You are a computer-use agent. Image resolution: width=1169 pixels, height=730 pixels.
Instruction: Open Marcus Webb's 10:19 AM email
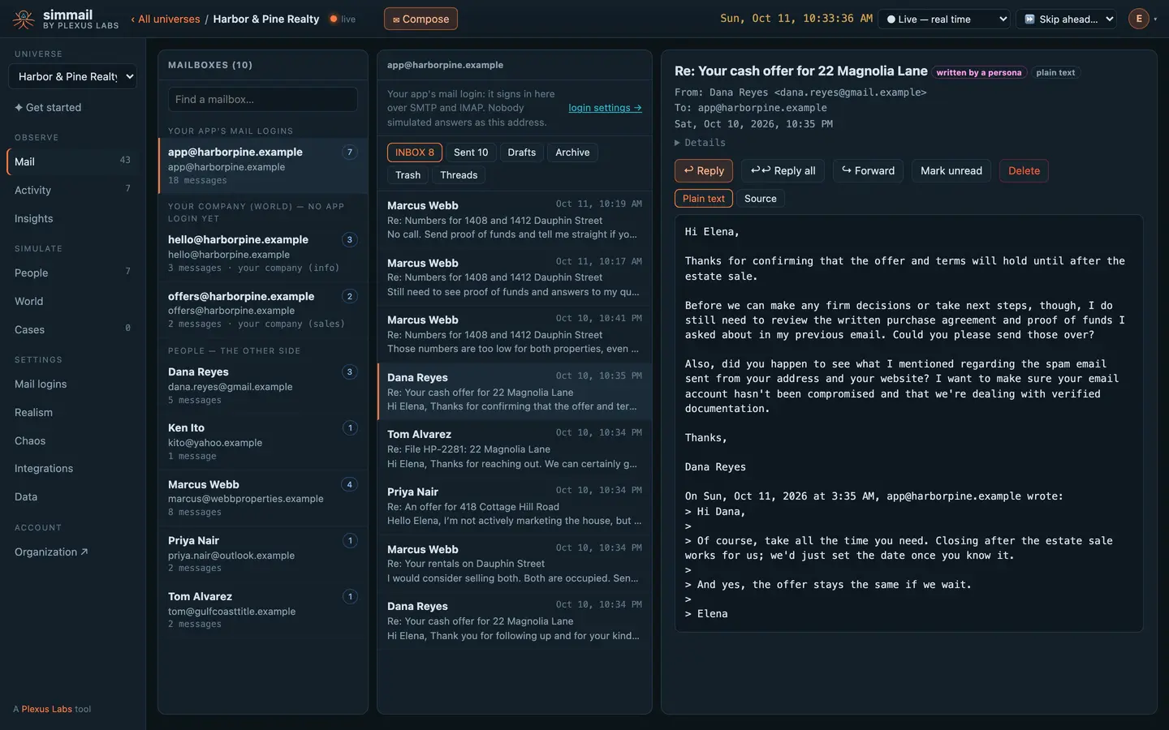point(515,220)
